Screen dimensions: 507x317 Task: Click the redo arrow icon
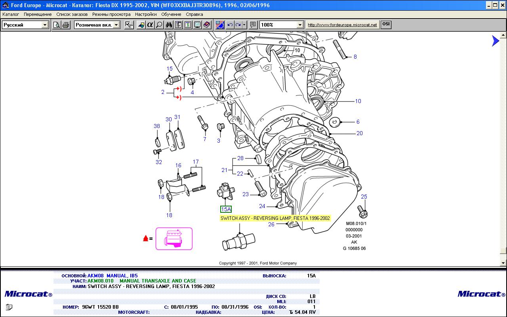[x=238, y=25]
